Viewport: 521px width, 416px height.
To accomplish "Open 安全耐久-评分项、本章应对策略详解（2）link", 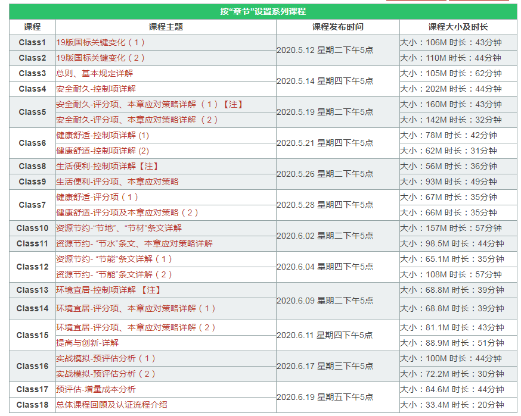I will 137,120.
